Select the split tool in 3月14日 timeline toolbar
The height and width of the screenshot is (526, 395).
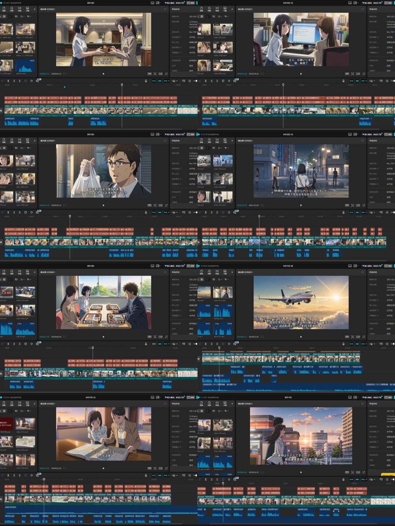tap(8, 81)
